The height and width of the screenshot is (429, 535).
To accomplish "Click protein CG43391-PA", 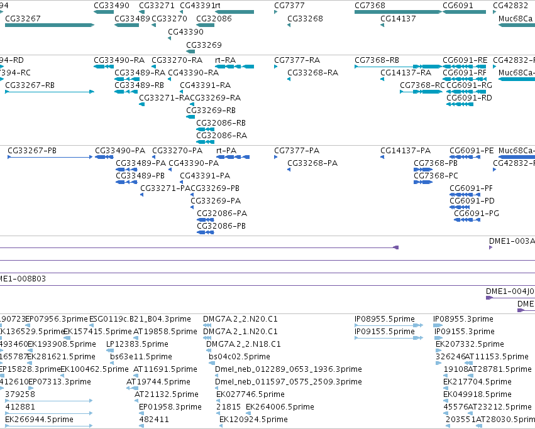I will tap(205, 176).
